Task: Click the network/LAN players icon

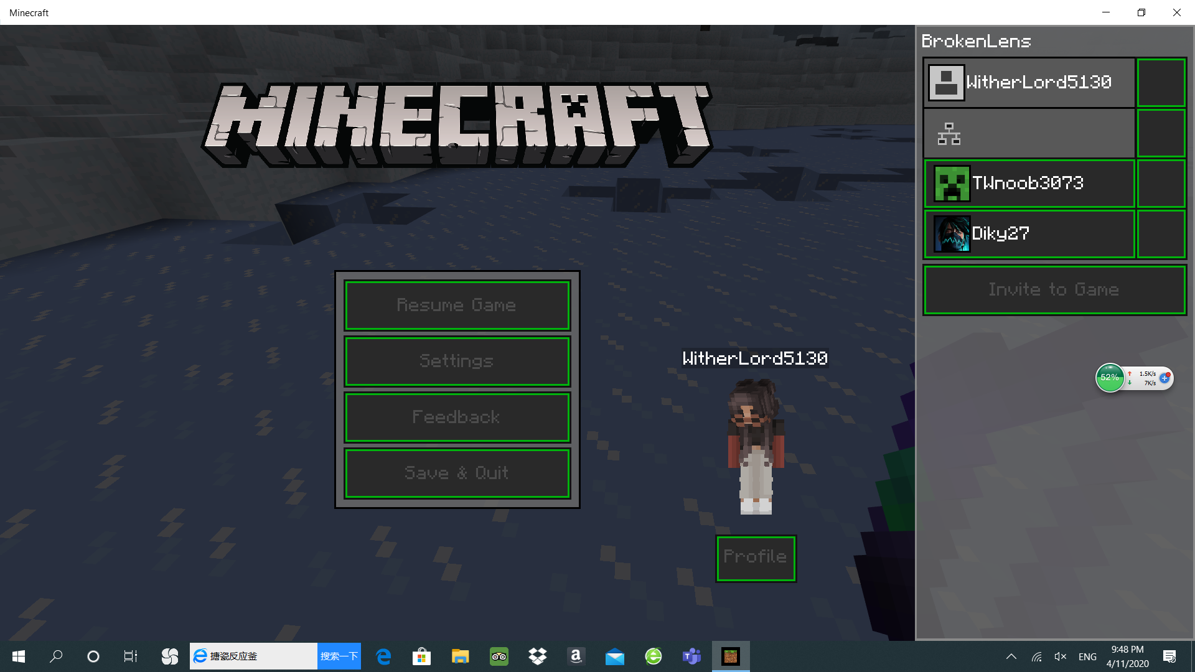Action: [949, 133]
